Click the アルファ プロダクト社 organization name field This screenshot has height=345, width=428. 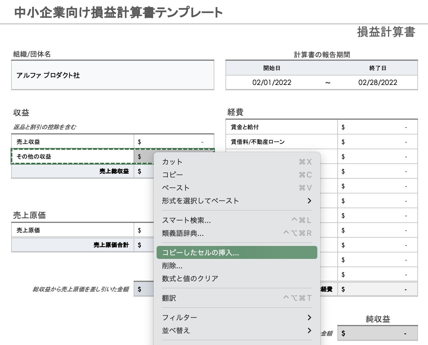tap(112, 75)
